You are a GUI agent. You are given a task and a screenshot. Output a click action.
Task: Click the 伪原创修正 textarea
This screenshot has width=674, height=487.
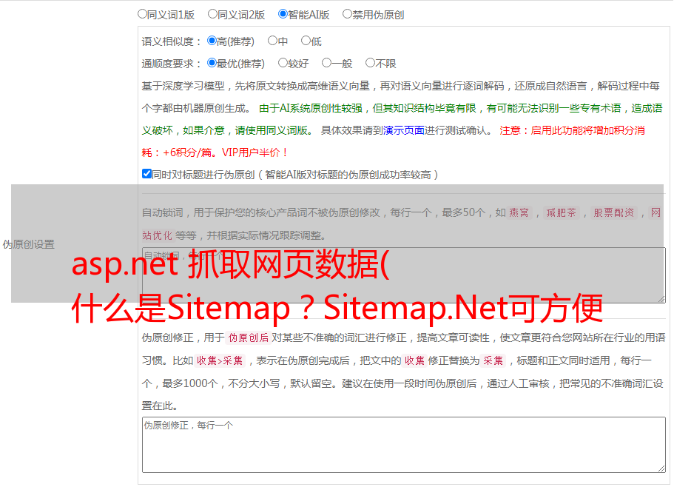pos(404,445)
